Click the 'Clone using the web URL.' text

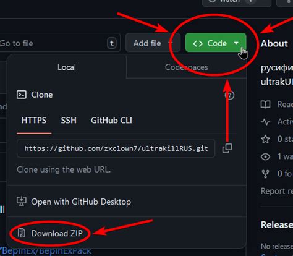tap(64, 169)
